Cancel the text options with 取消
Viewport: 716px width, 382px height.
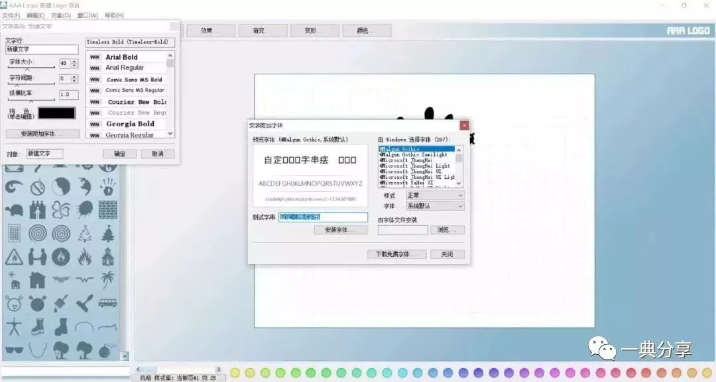click(158, 154)
